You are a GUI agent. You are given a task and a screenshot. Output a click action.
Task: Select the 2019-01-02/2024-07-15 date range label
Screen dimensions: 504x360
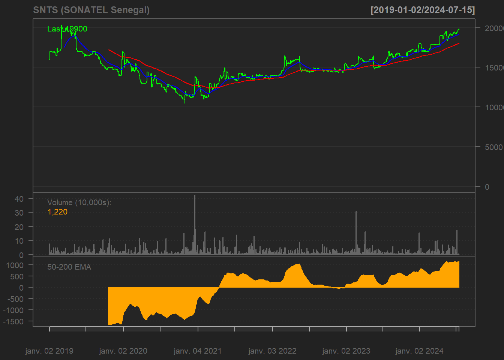tap(423, 10)
